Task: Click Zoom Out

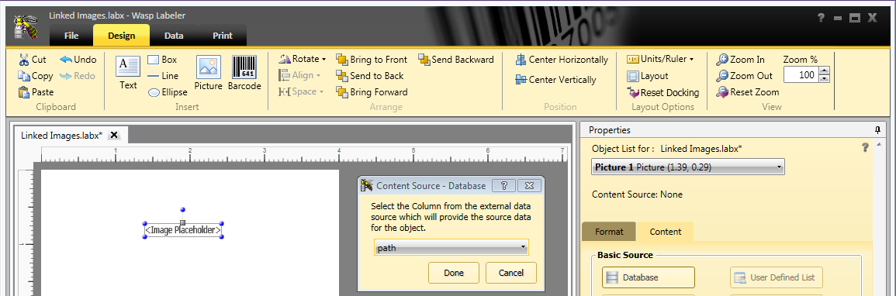Action: tap(745, 76)
